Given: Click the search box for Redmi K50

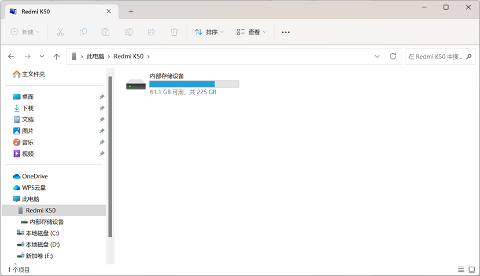Looking at the screenshot, I should [x=435, y=57].
